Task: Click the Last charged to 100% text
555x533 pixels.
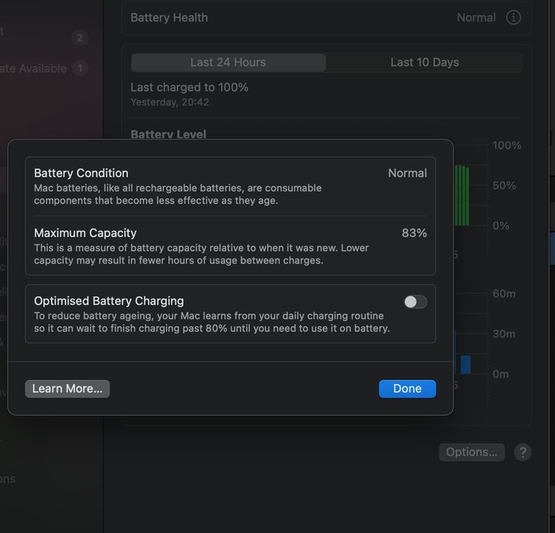Action: [x=190, y=87]
